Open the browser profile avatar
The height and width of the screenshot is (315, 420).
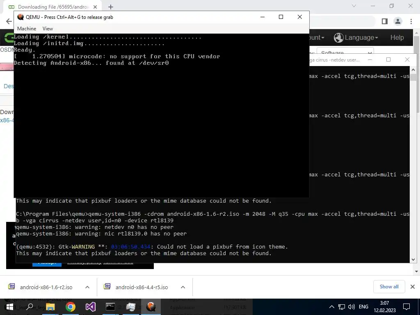(x=398, y=21)
